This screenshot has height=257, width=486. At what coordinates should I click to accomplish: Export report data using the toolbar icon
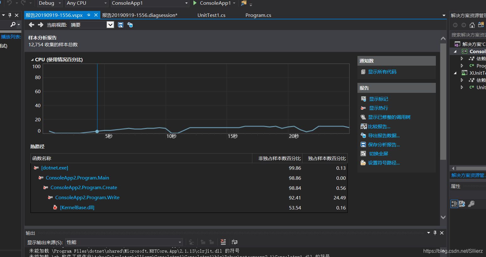[x=130, y=25]
